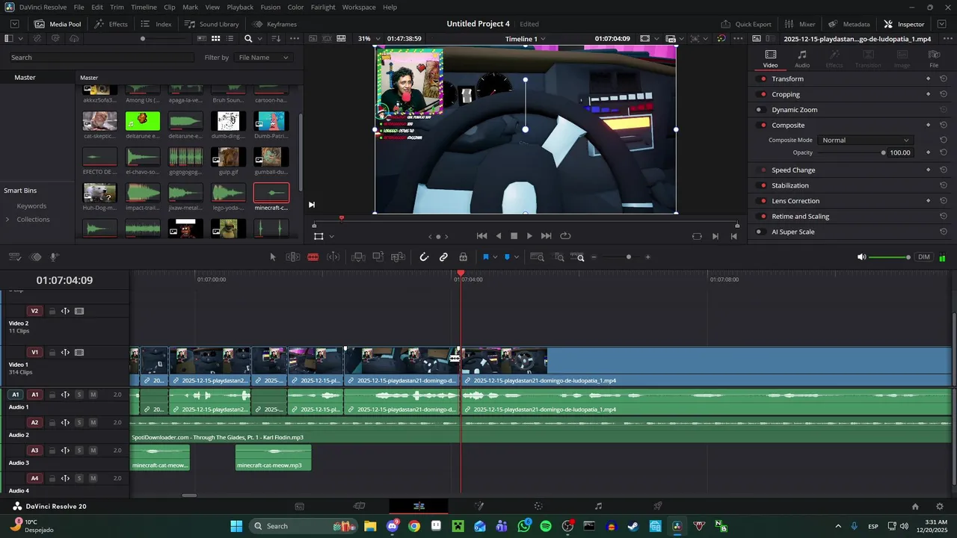
Task: Toggle the DIM audio button
Action: pos(924,257)
